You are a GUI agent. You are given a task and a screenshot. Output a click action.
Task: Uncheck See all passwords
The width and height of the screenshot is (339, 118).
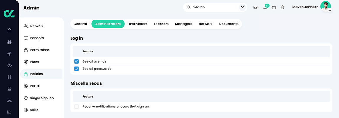tap(77, 69)
